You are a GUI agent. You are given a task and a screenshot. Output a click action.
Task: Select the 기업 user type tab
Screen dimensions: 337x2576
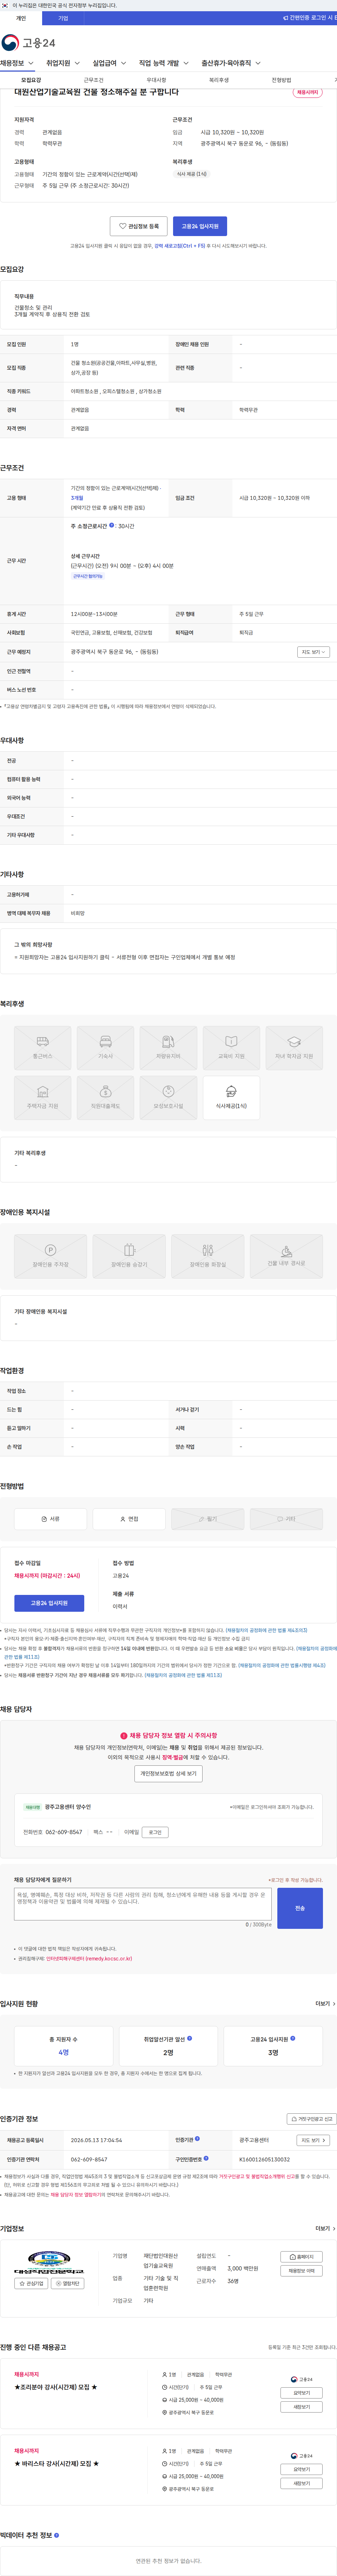click(63, 18)
